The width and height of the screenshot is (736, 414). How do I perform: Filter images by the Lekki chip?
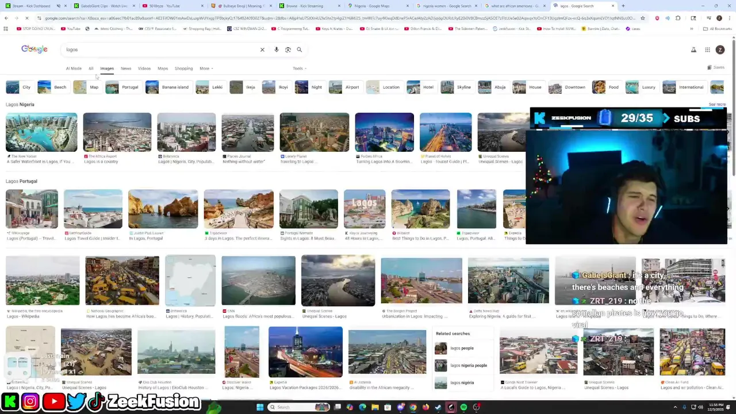pyautogui.click(x=210, y=87)
